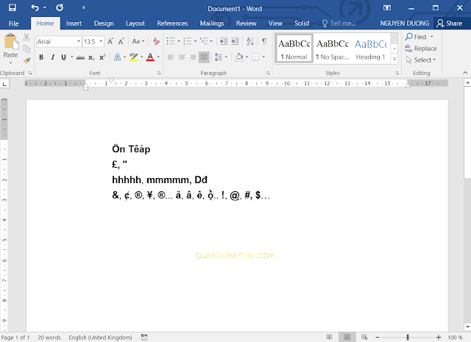Apply the Text Highlight Color tool
Image resolution: width=471 pixels, height=342 pixels.
click(x=133, y=57)
